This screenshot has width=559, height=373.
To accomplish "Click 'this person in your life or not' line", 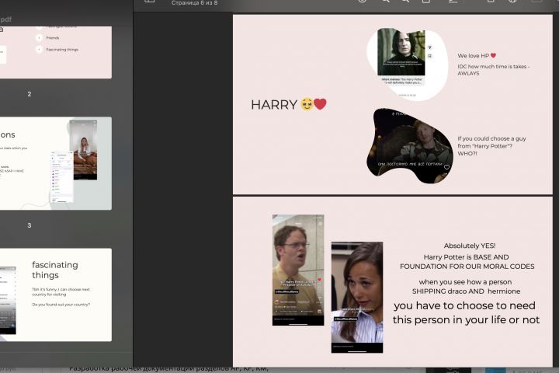I will tap(466, 320).
